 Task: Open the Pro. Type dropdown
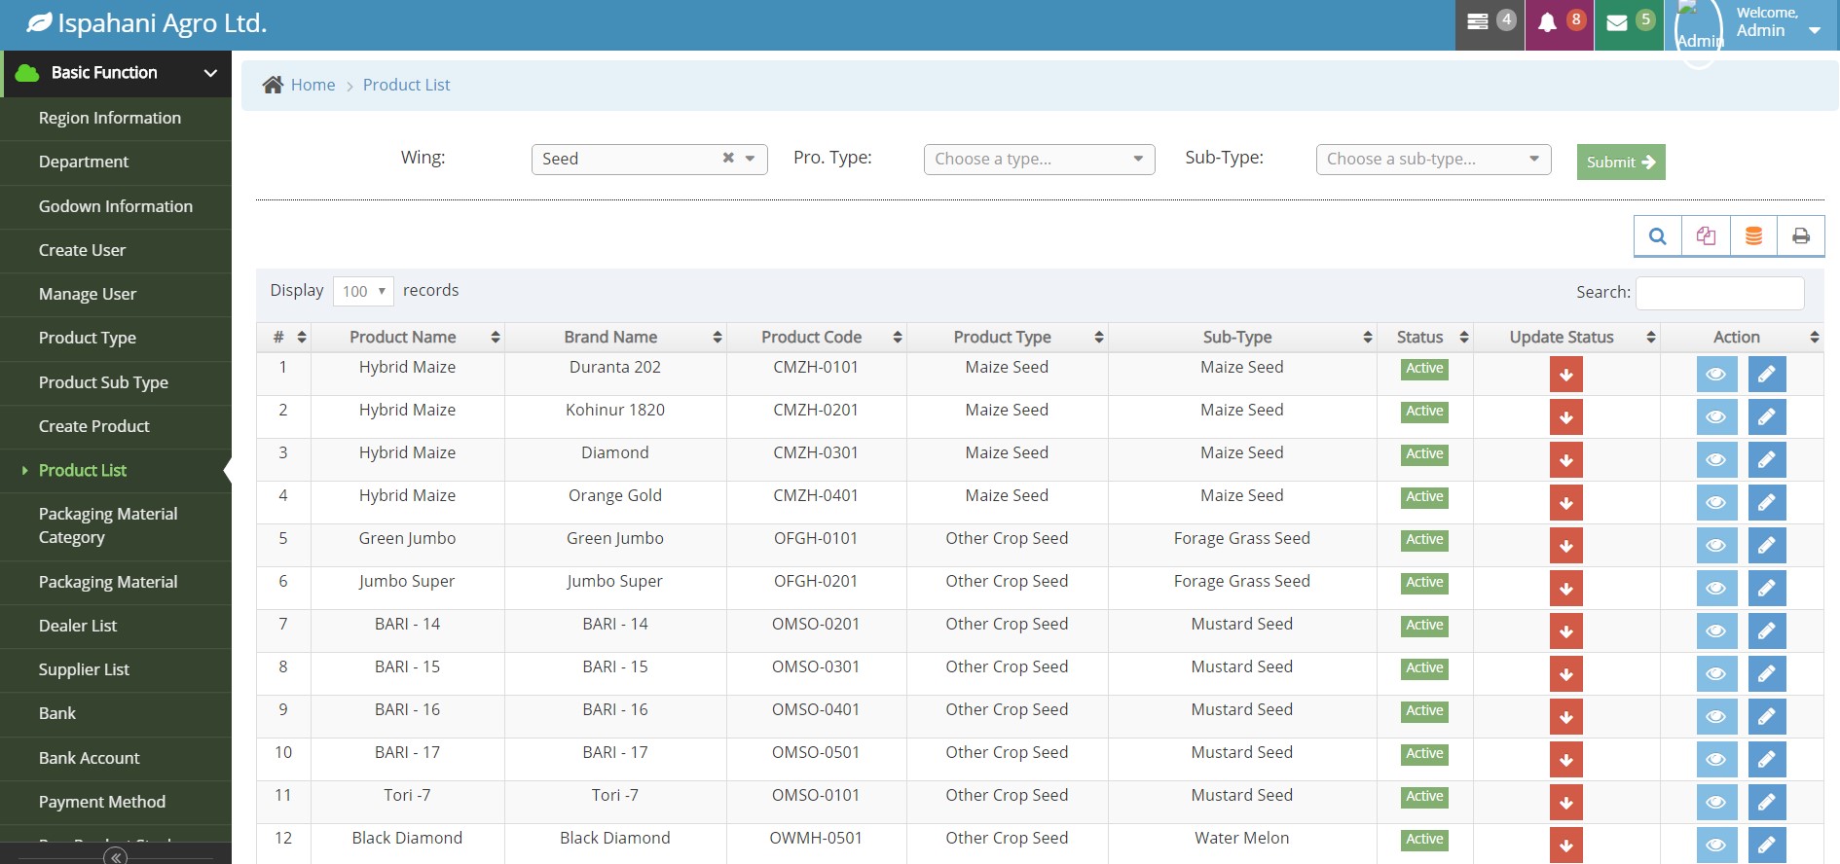point(1039,160)
